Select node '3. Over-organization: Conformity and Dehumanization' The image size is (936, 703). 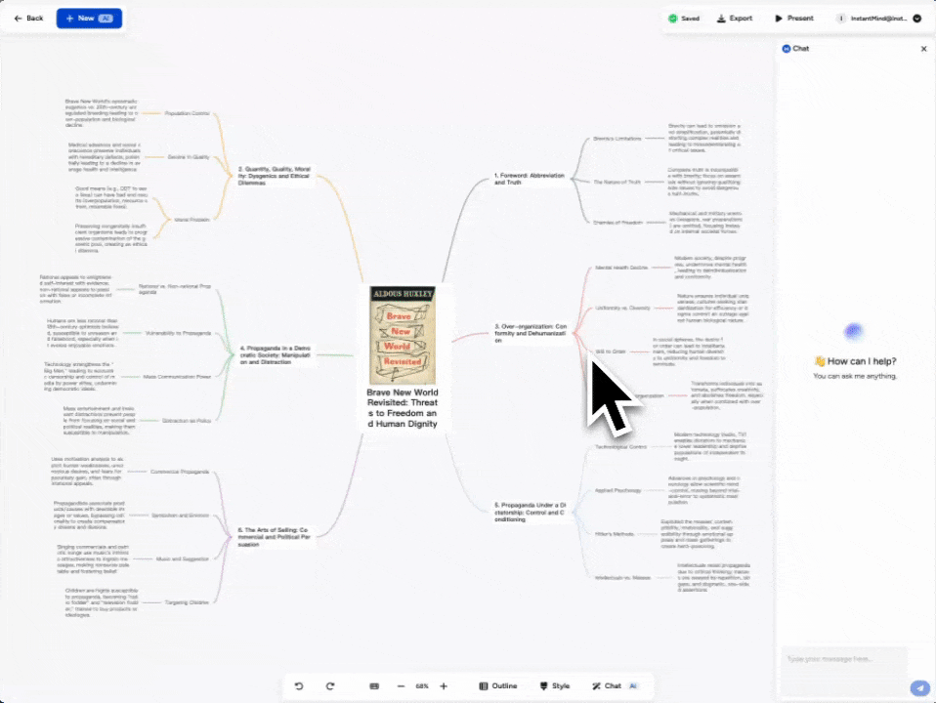click(x=531, y=333)
